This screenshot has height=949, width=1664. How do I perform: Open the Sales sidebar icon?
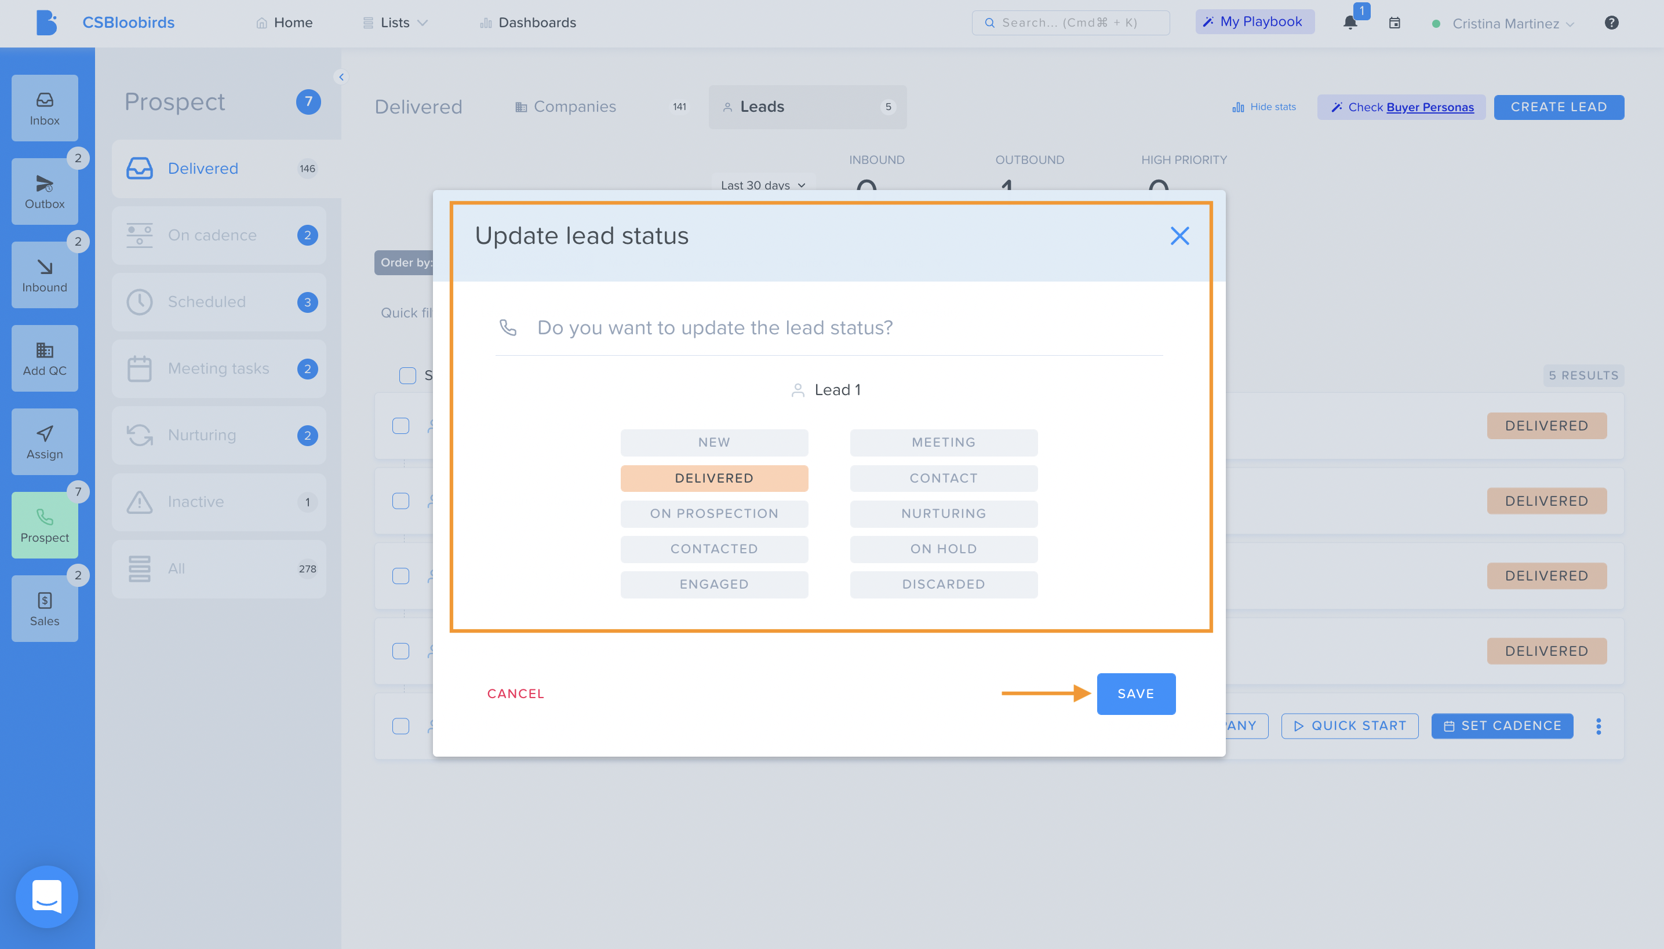(x=44, y=609)
